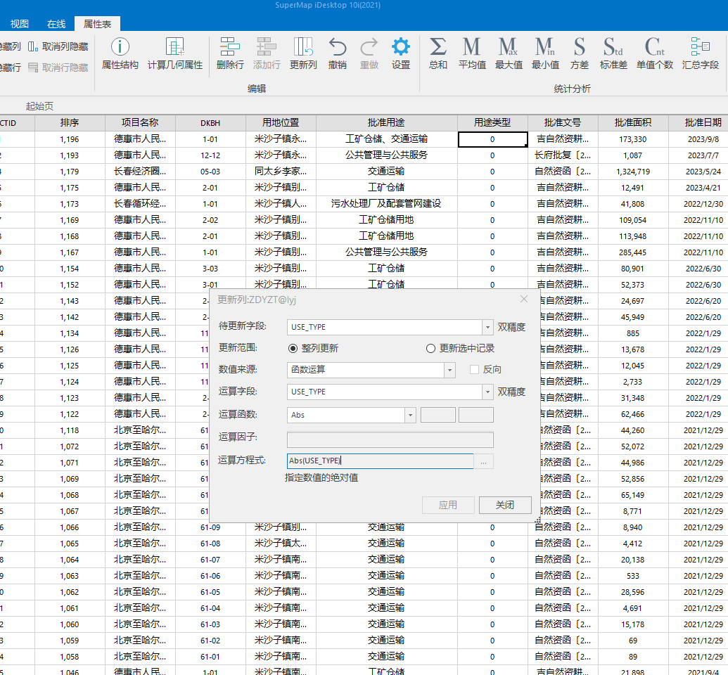The height and width of the screenshot is (675, 728).
Task: Click 批准面积 cell 1,324,719
Action: click(x=633, y=172)
